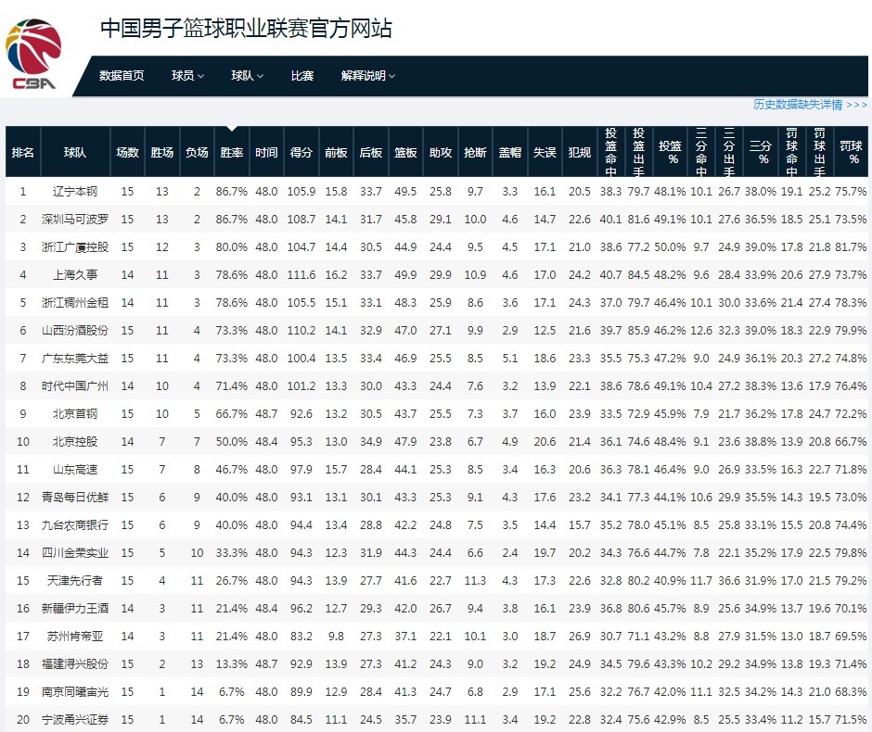
Task: Sort by 投篮出手 column header
Action: pos(638,152)
